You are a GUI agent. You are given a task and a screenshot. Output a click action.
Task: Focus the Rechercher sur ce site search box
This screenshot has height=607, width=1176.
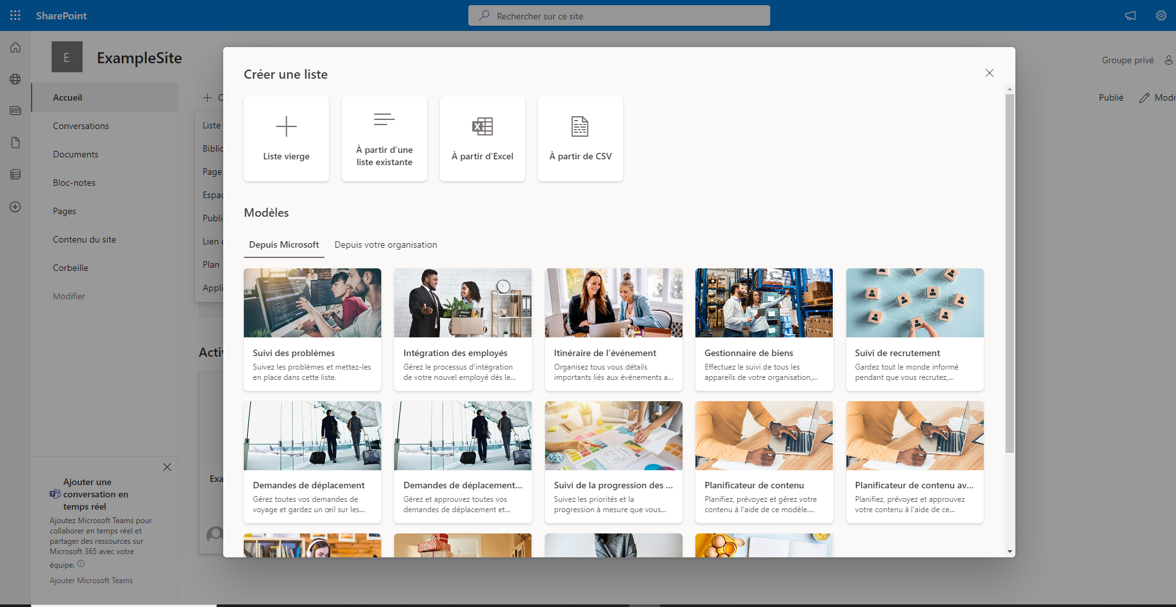(x=619, y=15)
